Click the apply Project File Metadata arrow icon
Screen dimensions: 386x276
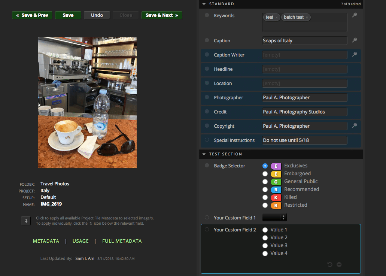click(x=26, y=221)
